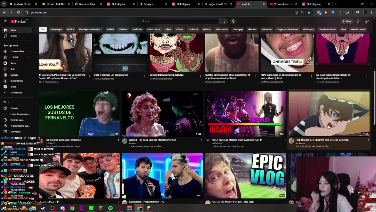Open options for Wicked For good Mandarin video

pos(202,140)
